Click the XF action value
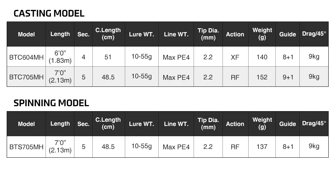This screenshot has height=169, width=335. point(235,57)
